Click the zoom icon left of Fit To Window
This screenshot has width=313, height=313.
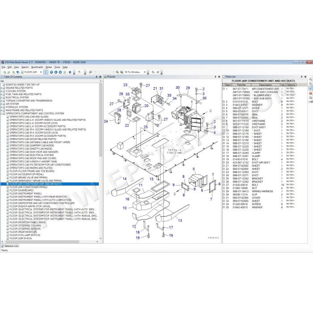117,72
